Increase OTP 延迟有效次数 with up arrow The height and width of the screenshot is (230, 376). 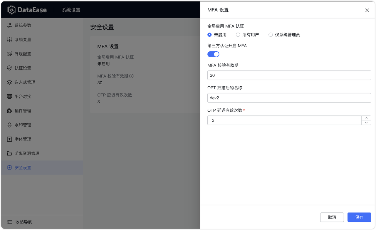coord(366,118)
